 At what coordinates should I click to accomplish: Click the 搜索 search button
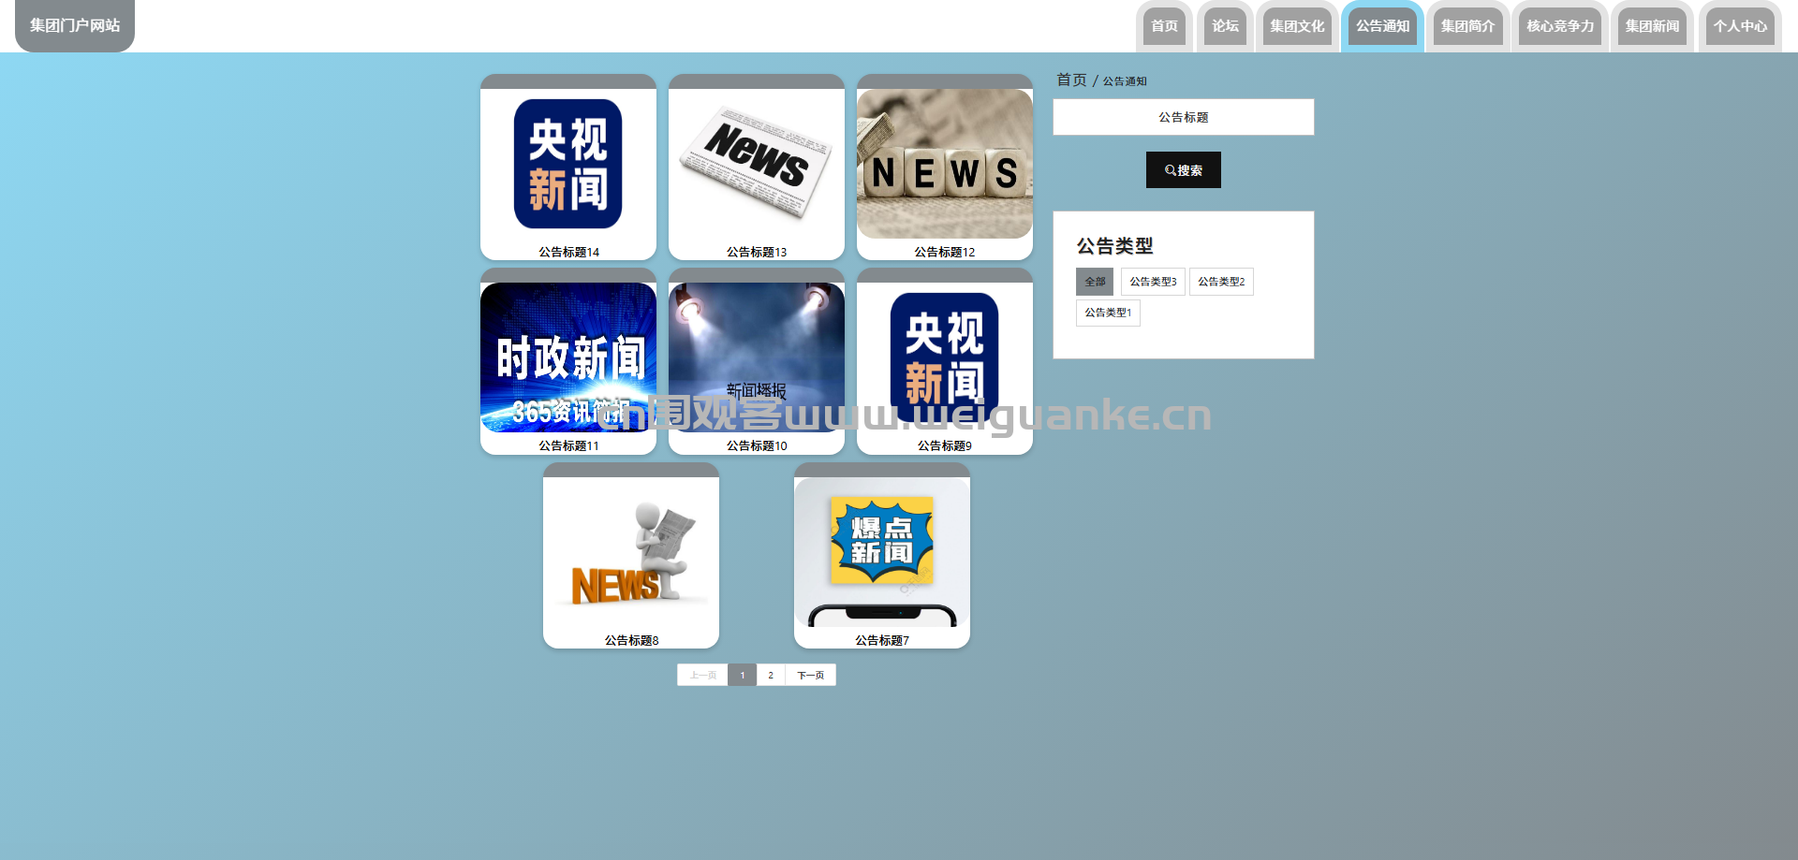pyautogui.click(x=1184, y=170)
